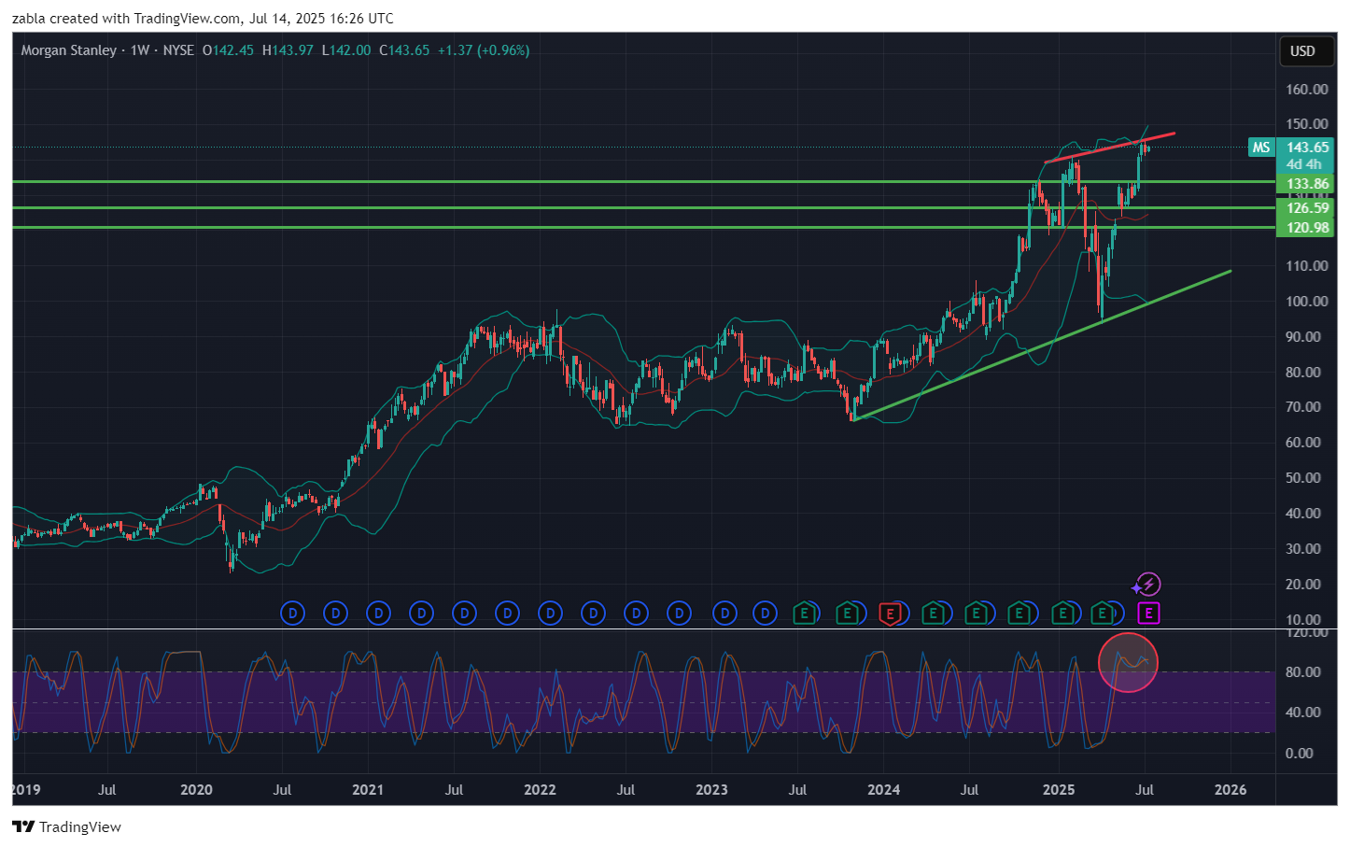Click the 160.00 price axis label
Viewport: 1350px width, 847px height.
tap(1307, 90)
